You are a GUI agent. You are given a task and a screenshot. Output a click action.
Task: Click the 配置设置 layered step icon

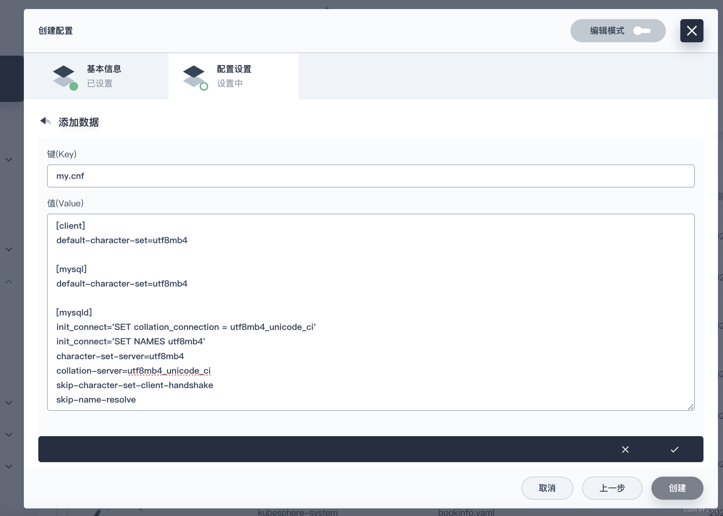(x=194, y=77)
